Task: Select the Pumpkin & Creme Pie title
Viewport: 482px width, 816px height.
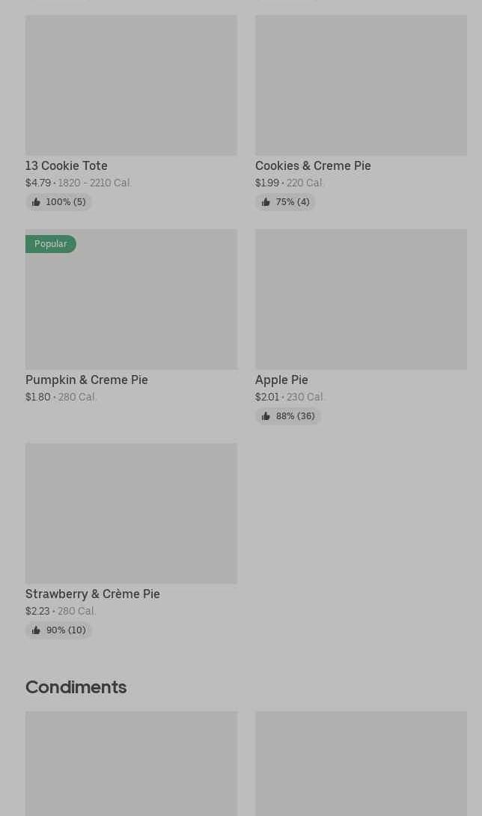Action: (x=87, y=380)
